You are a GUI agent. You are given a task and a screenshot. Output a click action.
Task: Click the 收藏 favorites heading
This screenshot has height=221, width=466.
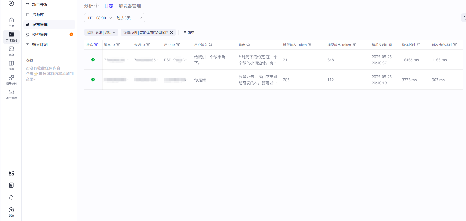pyautogui.click(x=29, y=60)
